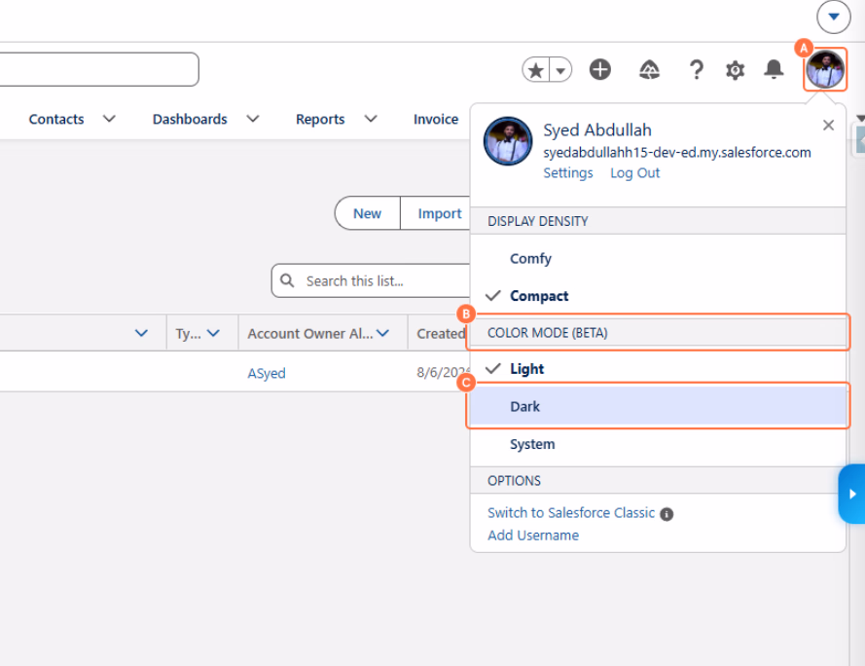The width and height of the screenshot is (865, 666).
Task: Expand the Dashboards tab chevron
Action: point(253,119)
